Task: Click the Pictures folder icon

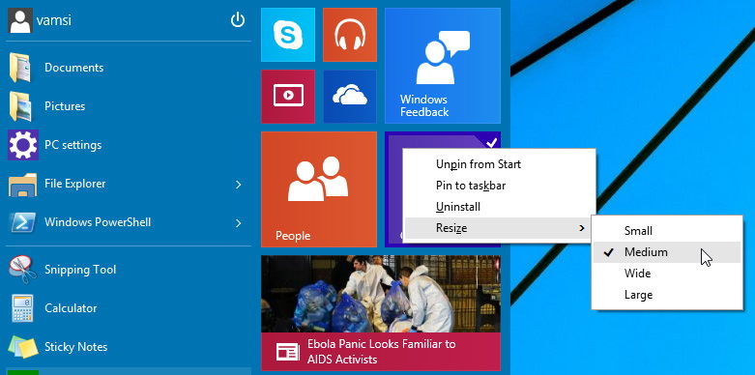Action: click(x=20, y=106)
